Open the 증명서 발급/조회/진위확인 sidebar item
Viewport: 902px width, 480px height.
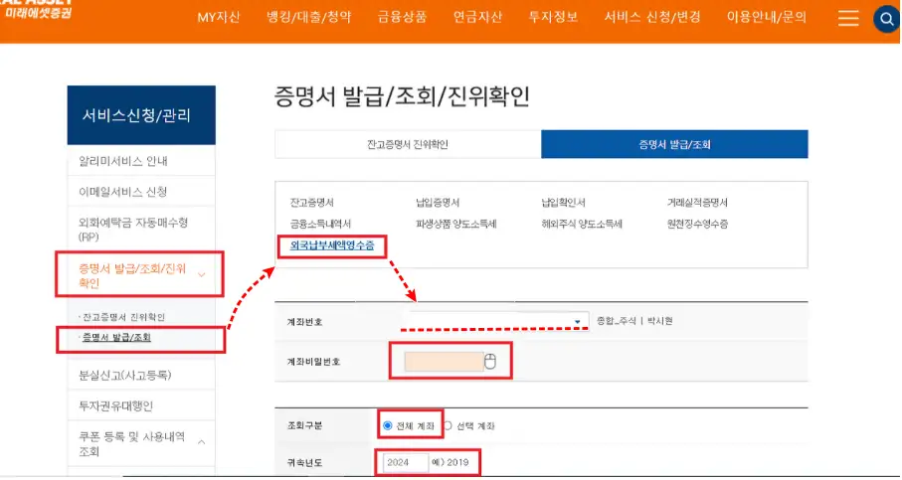click(132, 275)
